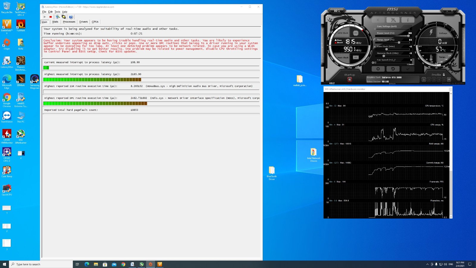Select Afterburner profile slot 2
Viewport: 476px width, 268px height.
[x=429, y=80]
